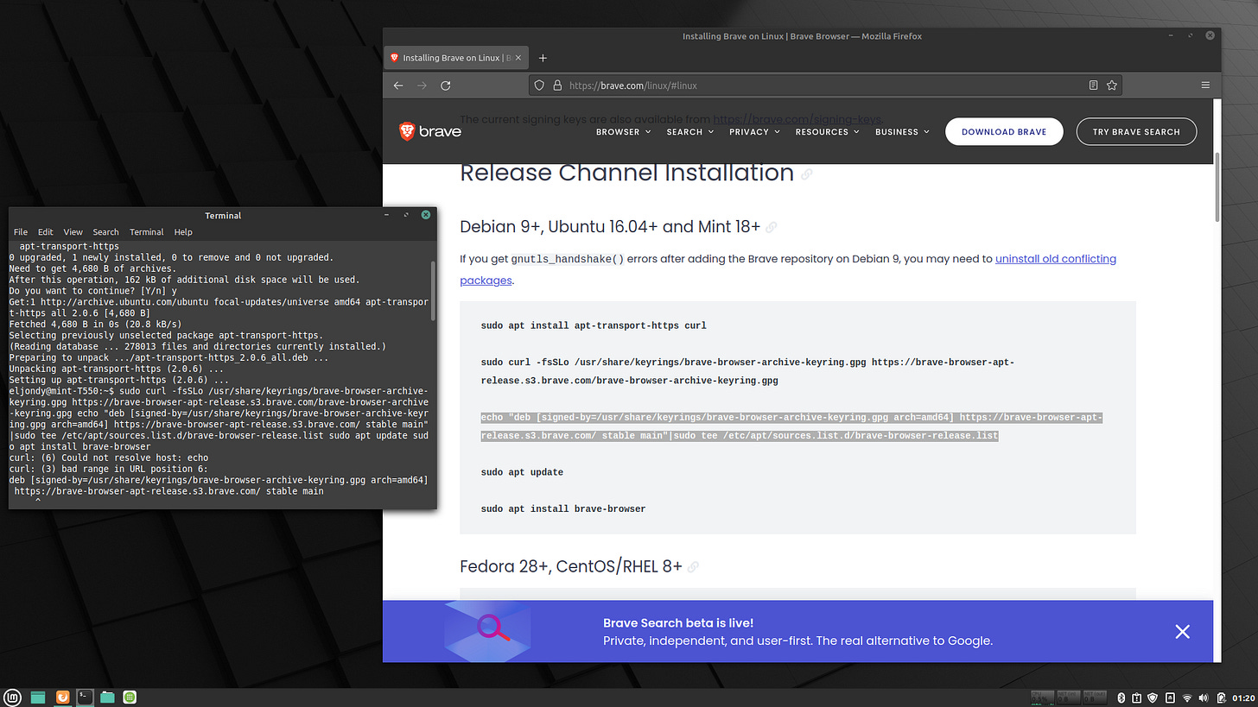Open the Wi-Fi network tray icon
Image resolution: width=1258 pixels, height=707 pixels.
tap(1188, 698)
